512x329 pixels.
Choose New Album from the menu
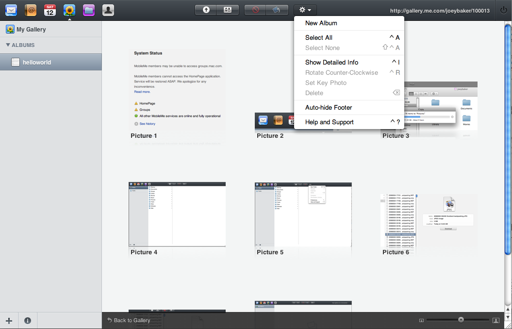coord(349,23)
